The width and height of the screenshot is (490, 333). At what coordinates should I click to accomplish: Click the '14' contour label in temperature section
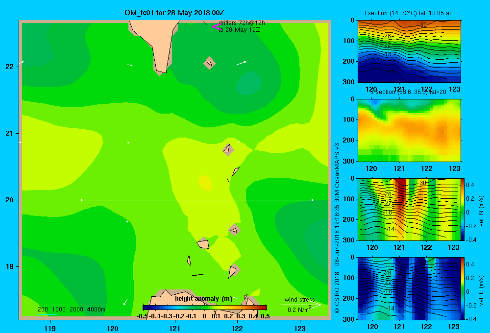391,71
